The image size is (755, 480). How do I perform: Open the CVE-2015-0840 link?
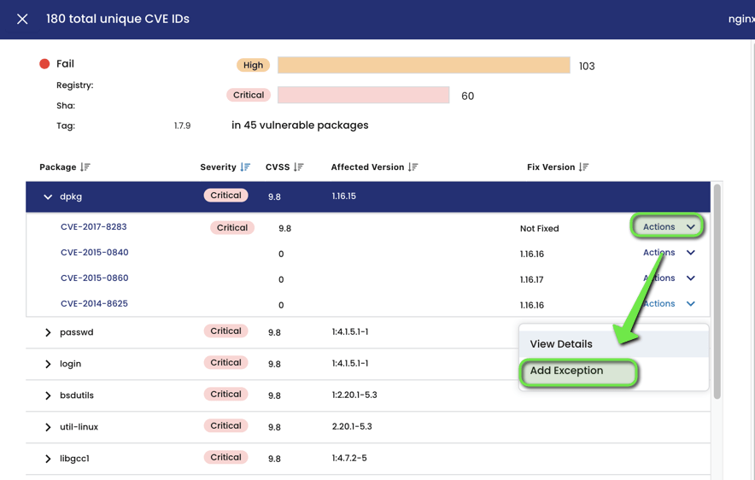click(94, 252)
